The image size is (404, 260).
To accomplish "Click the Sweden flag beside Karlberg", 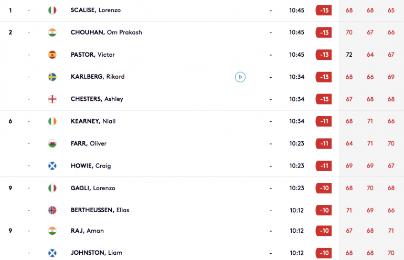I will coord(52,77).
